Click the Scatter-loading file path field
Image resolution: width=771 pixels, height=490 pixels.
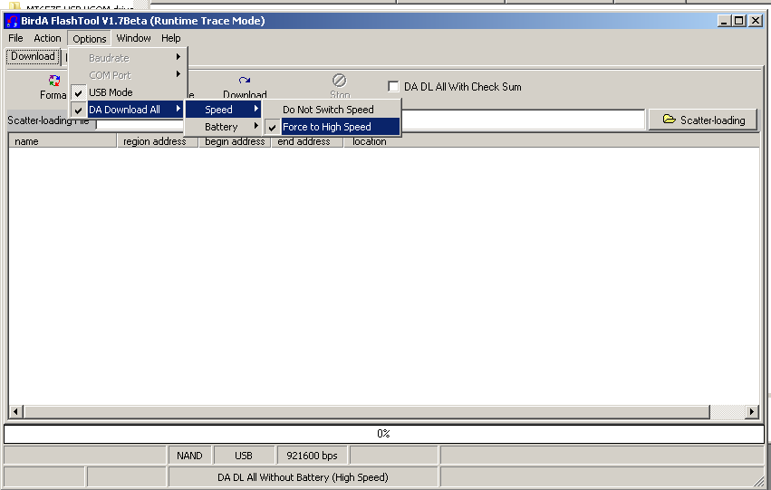(371, 120)
